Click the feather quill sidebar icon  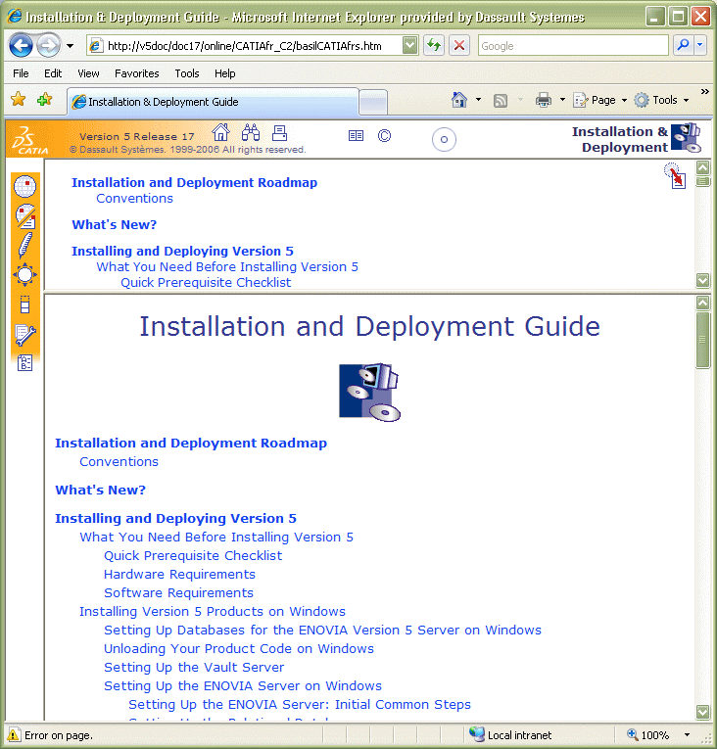[x=24, y=245]
